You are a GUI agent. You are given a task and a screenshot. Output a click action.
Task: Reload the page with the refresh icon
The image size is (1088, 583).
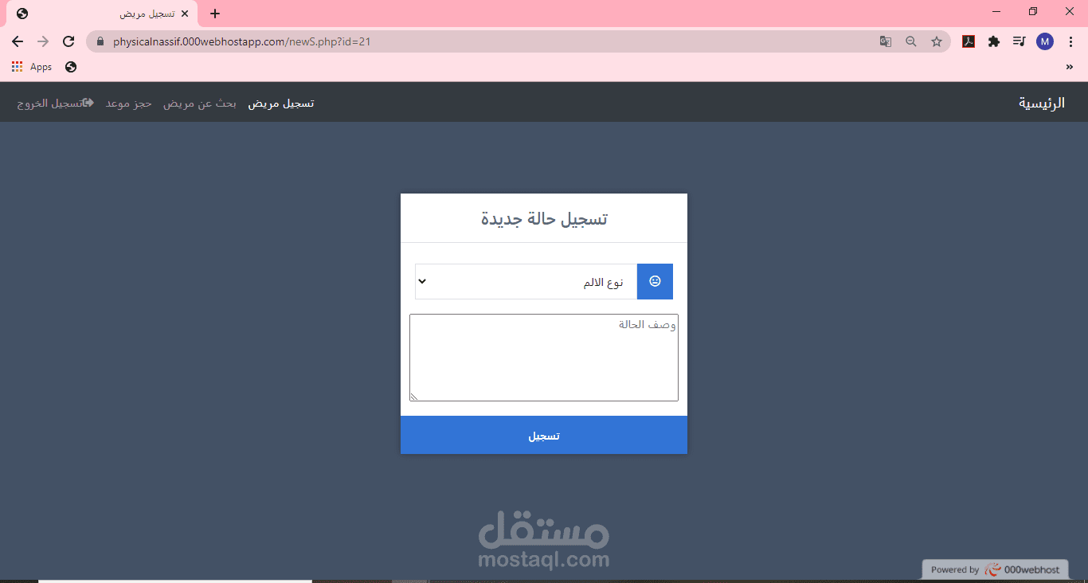coord(68,41)
